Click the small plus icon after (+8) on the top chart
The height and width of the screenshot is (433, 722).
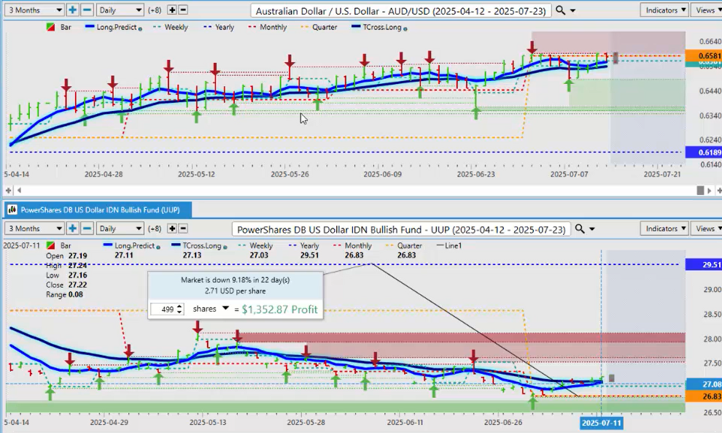pyautogui.click(x=172, y=10)
